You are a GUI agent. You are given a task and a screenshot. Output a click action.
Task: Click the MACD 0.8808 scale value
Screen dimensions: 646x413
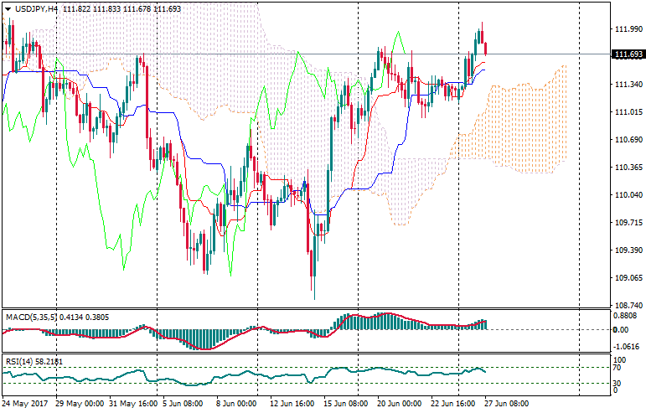627,316
